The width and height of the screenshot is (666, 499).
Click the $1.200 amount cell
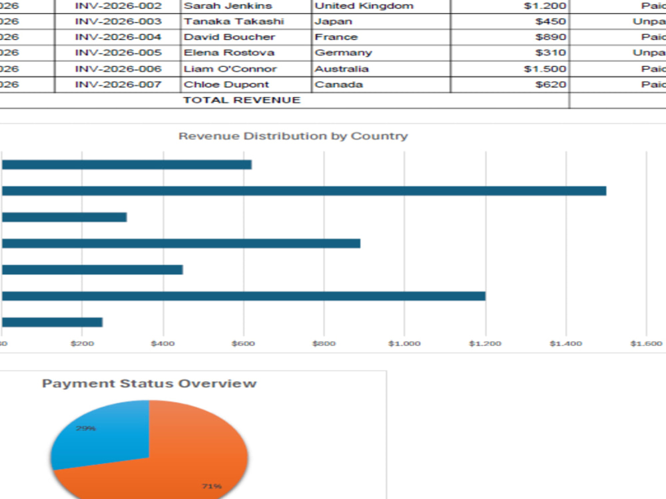pyautogui.click(x=509, y=6)
